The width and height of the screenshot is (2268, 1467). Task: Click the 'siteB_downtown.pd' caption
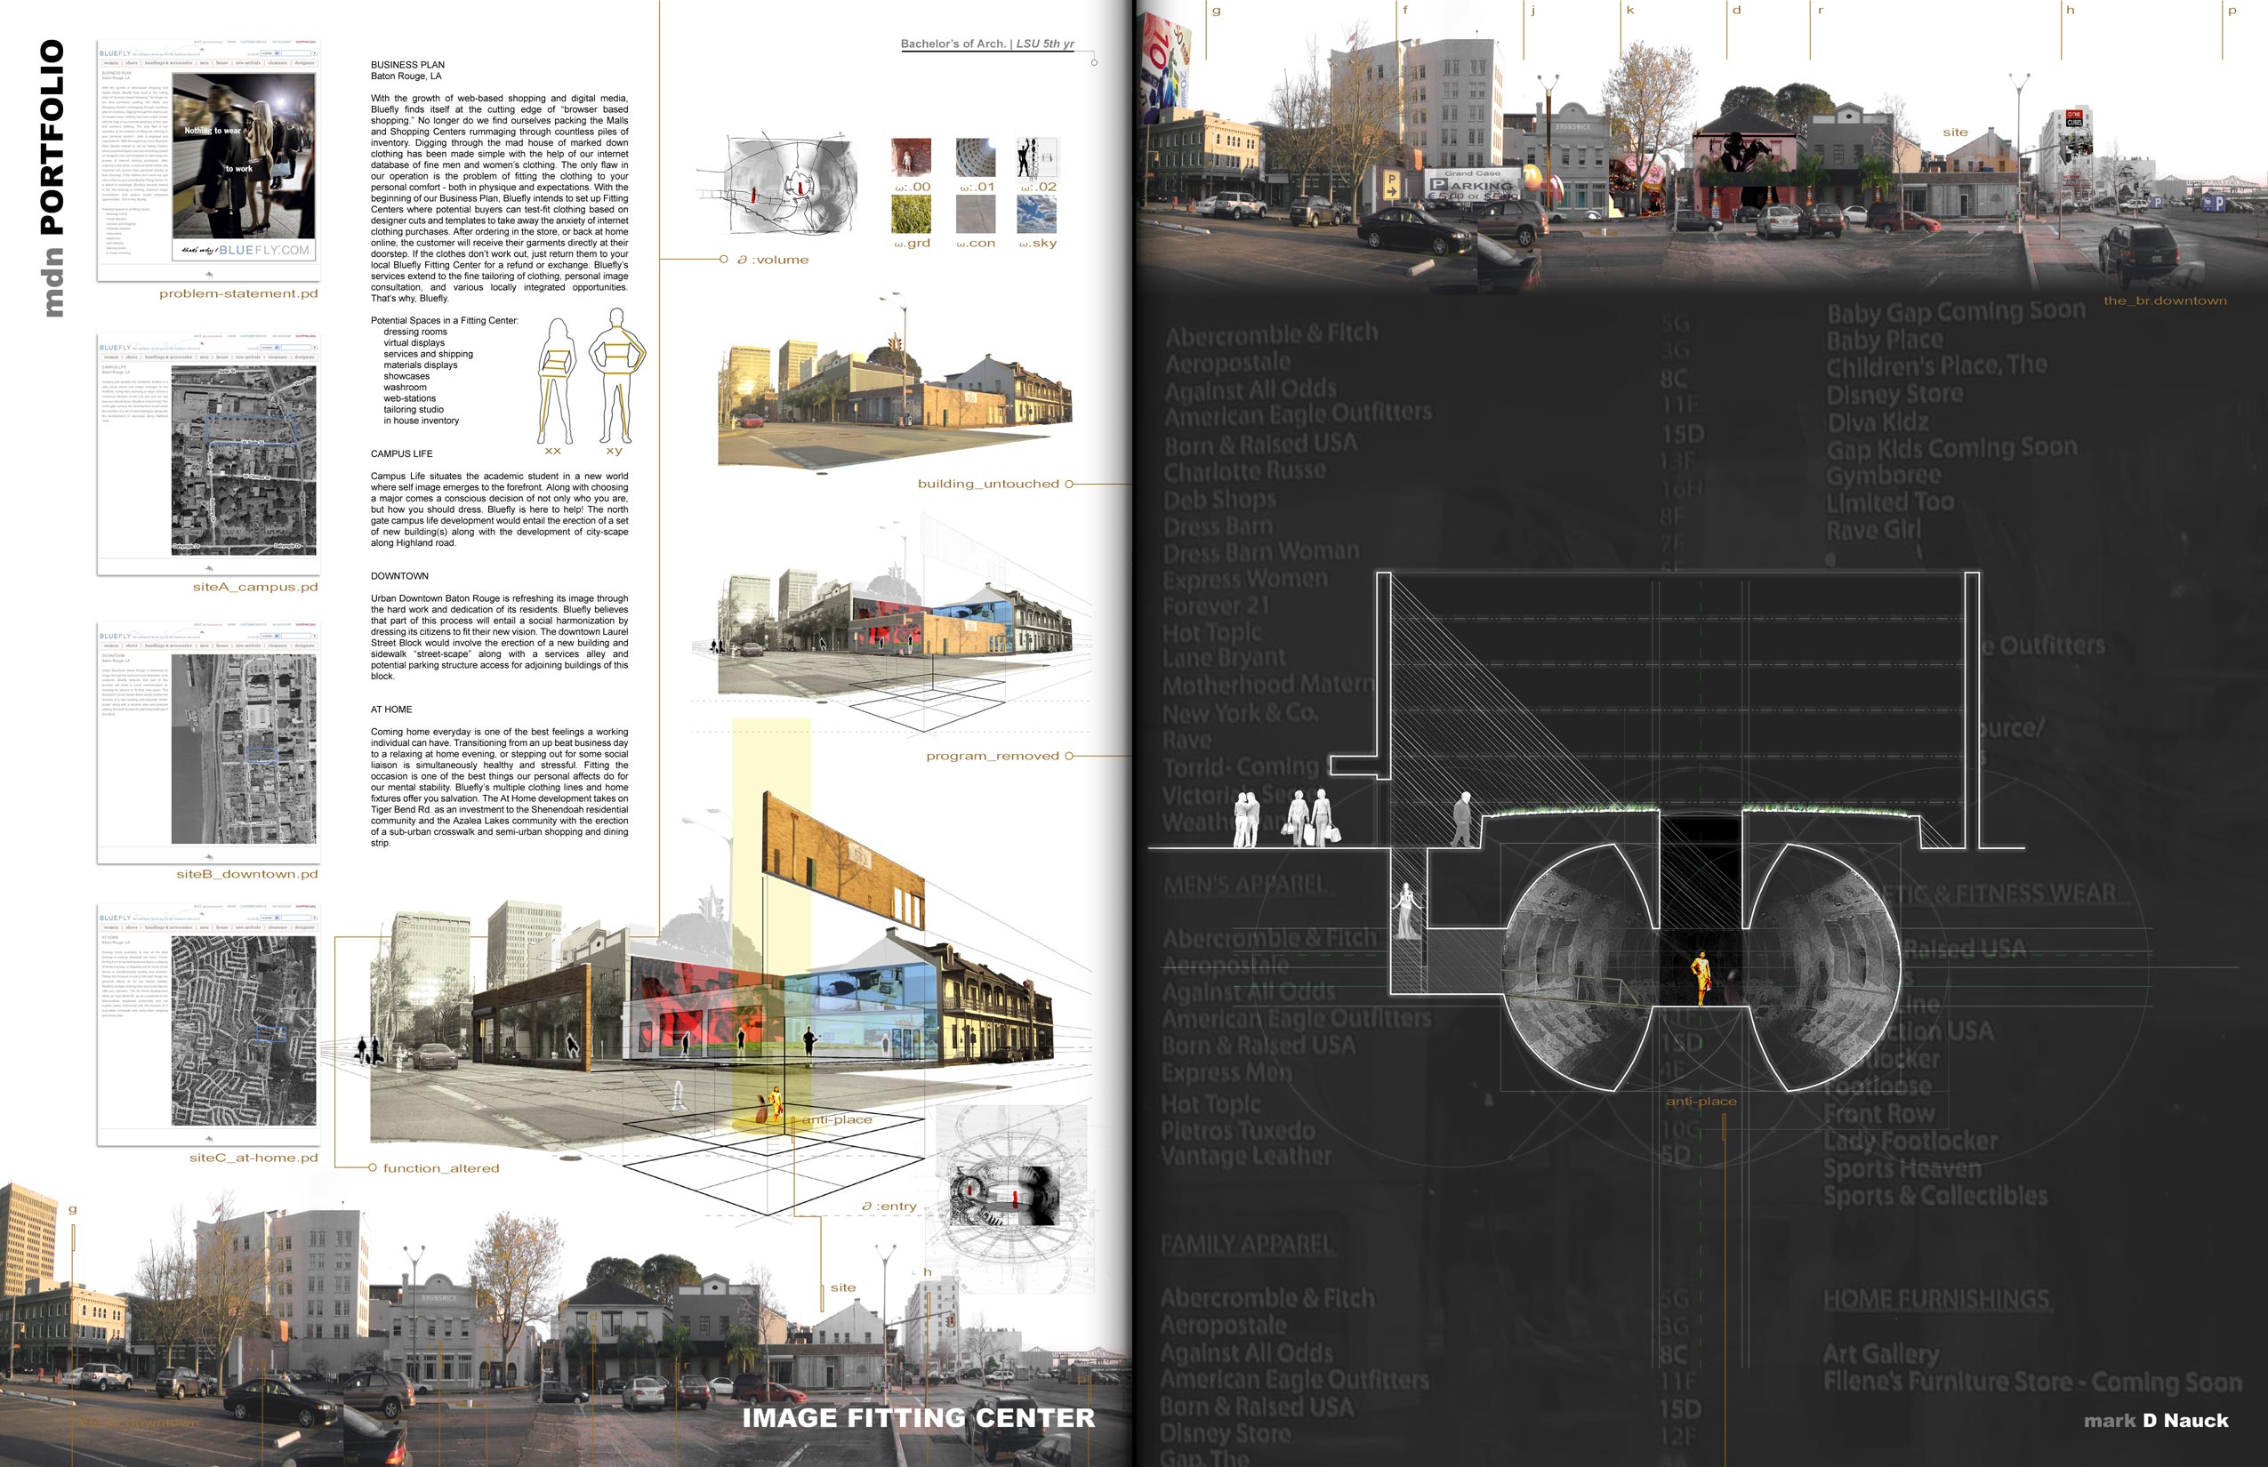[247, 873]
